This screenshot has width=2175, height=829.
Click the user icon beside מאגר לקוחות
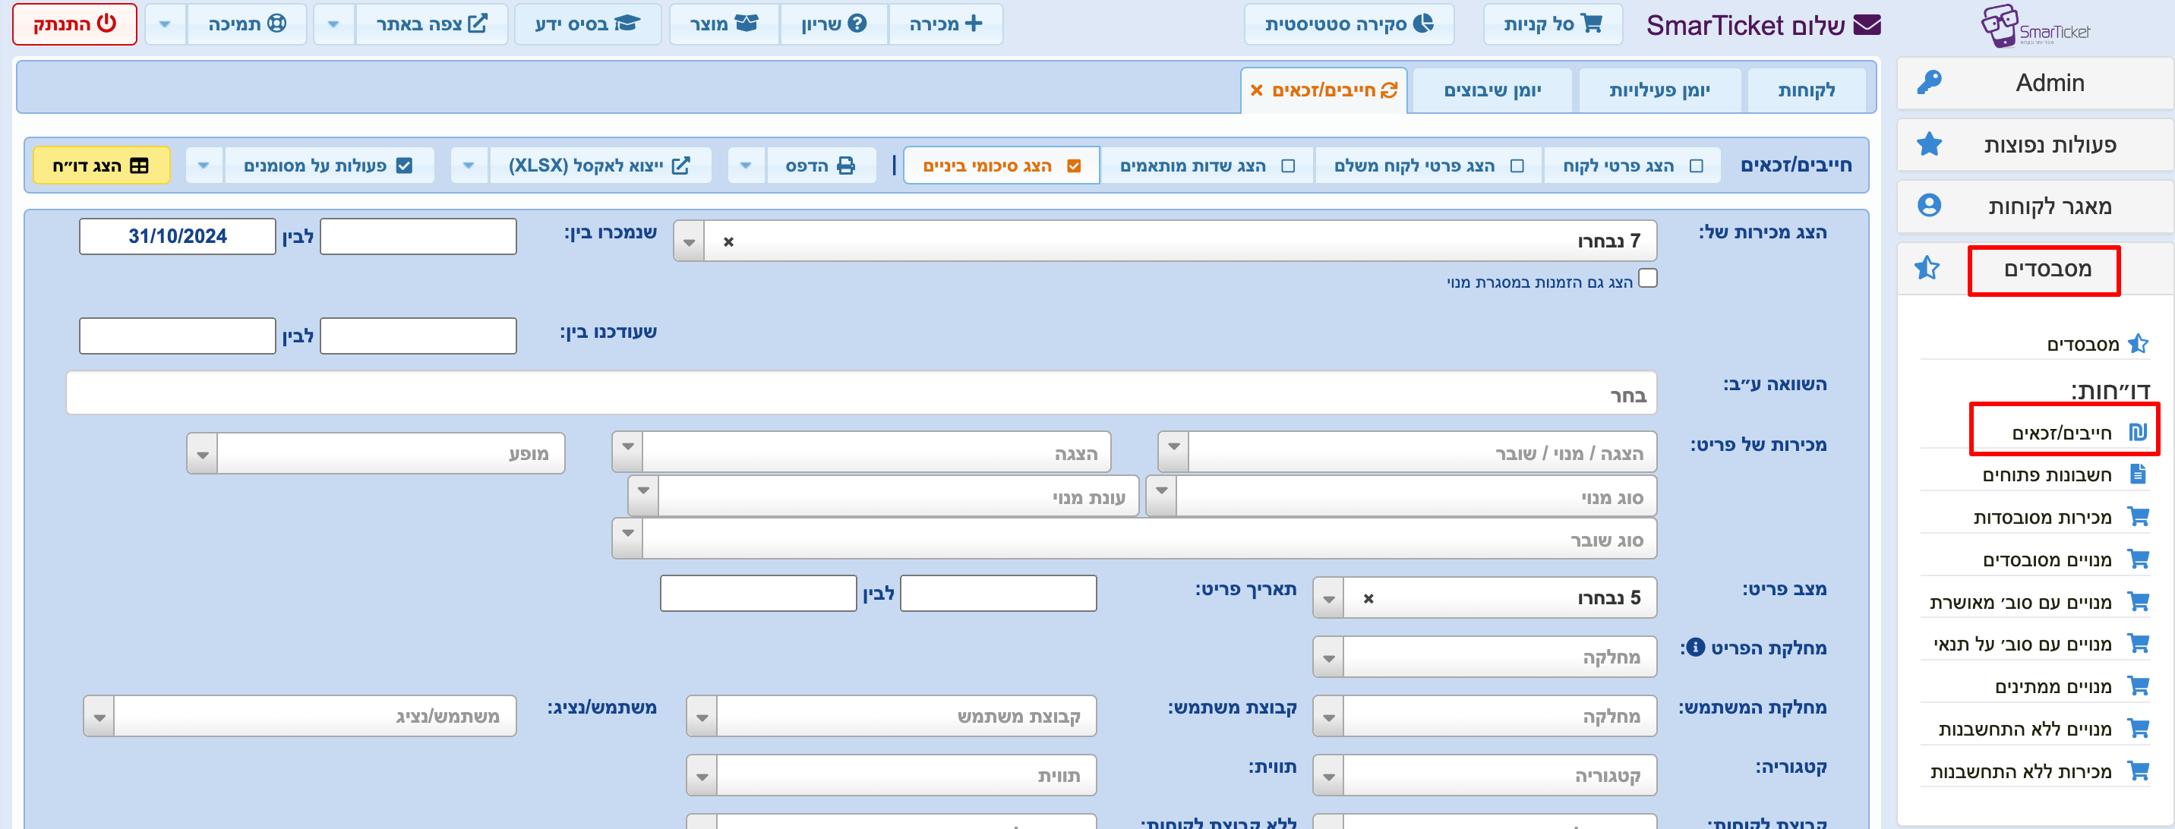click(1929, 206)
